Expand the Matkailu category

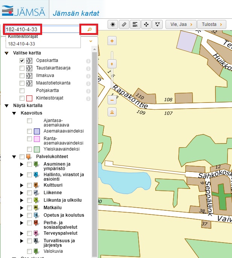pos(22,208)
